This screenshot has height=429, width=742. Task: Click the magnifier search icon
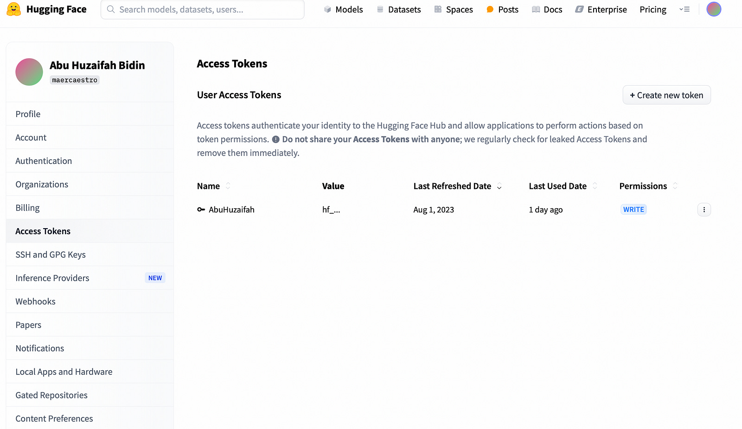(111, 9)
